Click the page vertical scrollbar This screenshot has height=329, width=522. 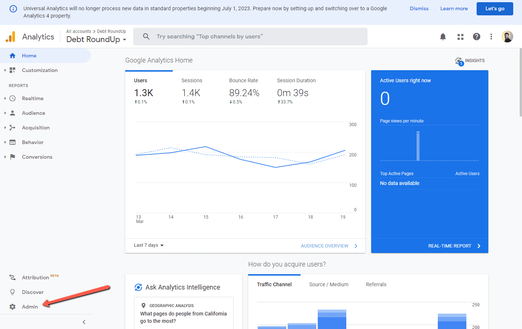coord(521,82)
